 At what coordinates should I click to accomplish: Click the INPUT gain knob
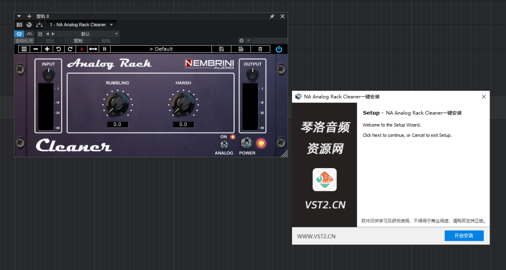pyautogui.click(x=48, y=74)
